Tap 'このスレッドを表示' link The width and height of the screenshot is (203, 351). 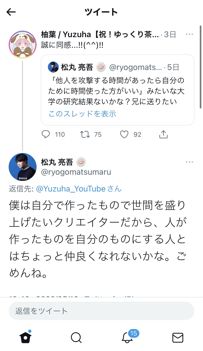[82, 114]
